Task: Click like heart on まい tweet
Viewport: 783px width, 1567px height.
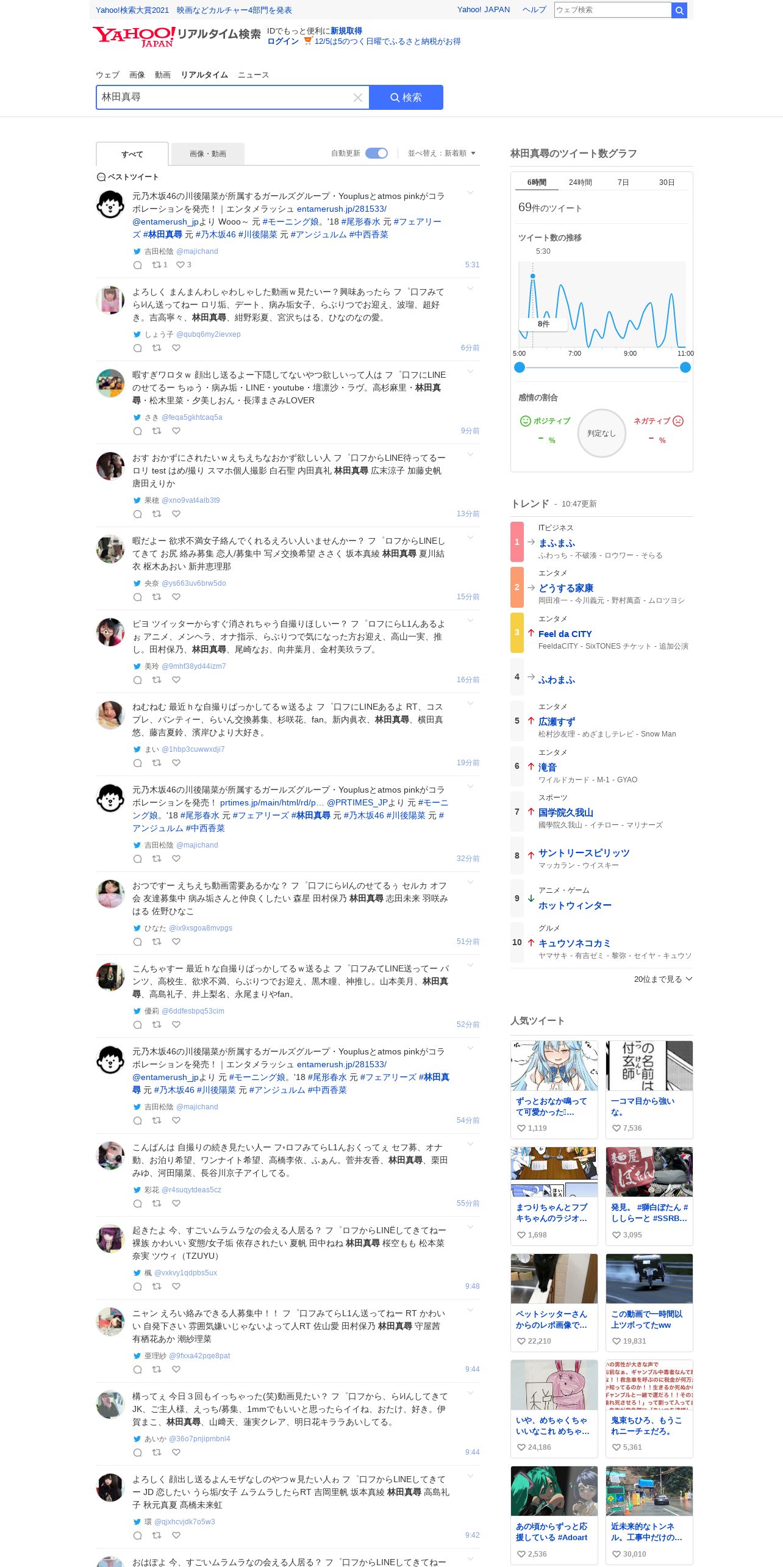Action: pyautogui.click(x=176, y=763)
